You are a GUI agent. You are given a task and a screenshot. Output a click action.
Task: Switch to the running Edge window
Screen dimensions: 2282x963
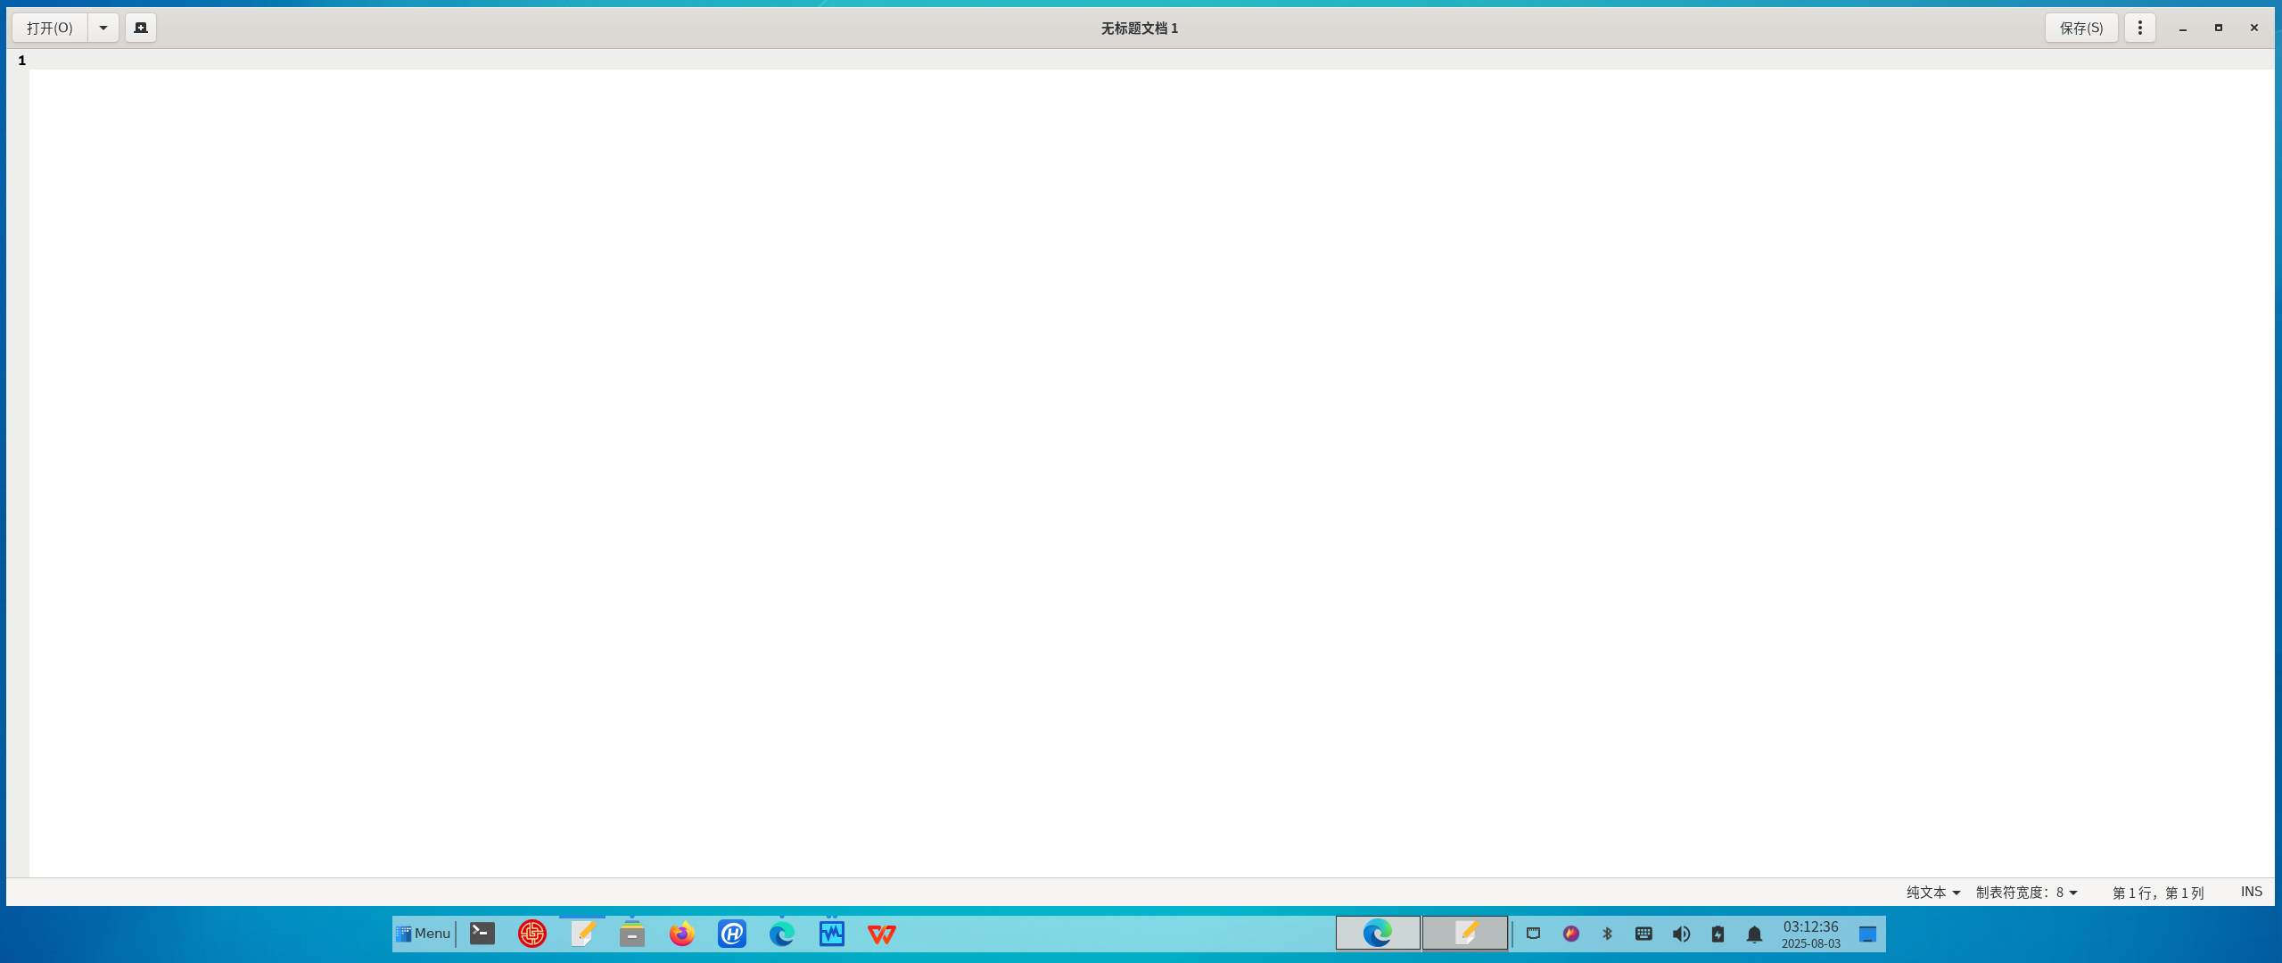click(1378, 934)
